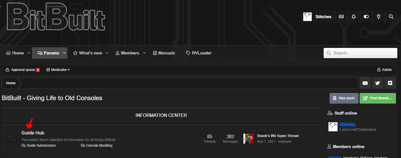Toggle the style switch icon

tap(366, 17)
